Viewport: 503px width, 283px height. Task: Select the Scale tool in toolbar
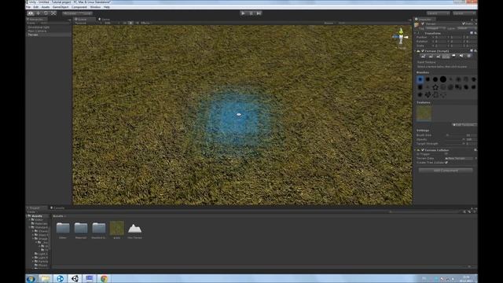(53, 13)
